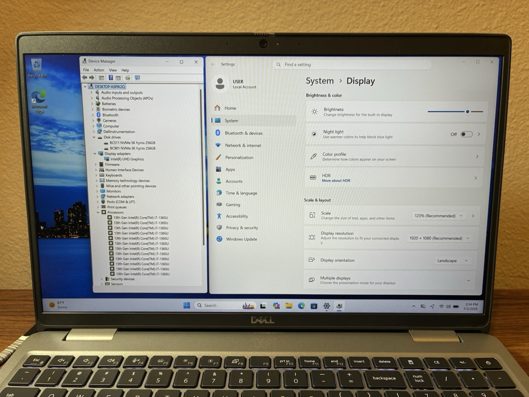Open the HDR settings row chevron
The width and height of the screenshot is (529, 397).
pos(476,178)
